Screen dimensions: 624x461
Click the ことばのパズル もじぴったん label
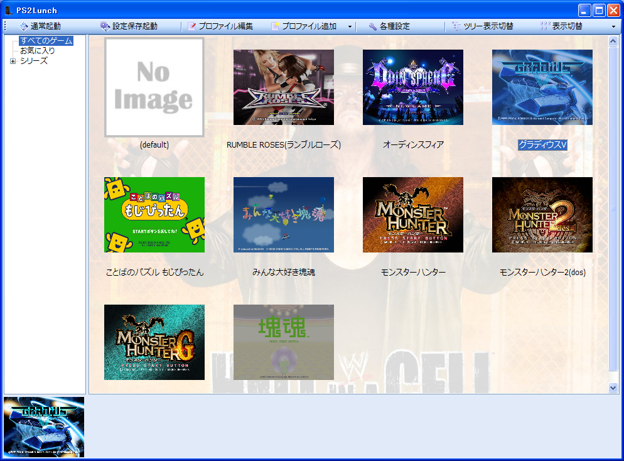pyautogui.click(x=154, y=273)
